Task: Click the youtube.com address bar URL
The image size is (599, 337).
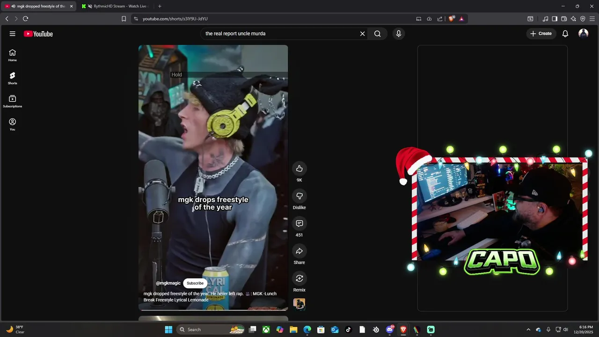Action: 175,19
